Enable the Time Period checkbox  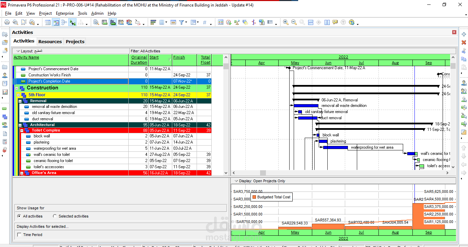click(x=19, y=235)
